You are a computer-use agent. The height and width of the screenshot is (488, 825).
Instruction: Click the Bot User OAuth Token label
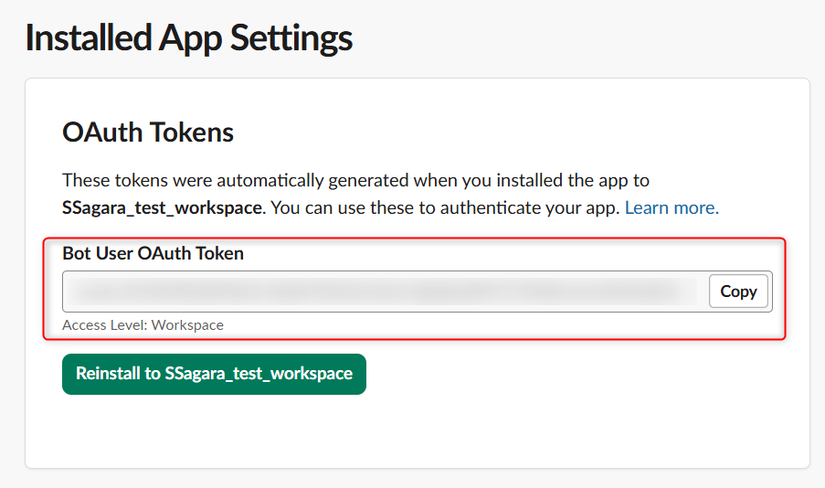(153, 253)
